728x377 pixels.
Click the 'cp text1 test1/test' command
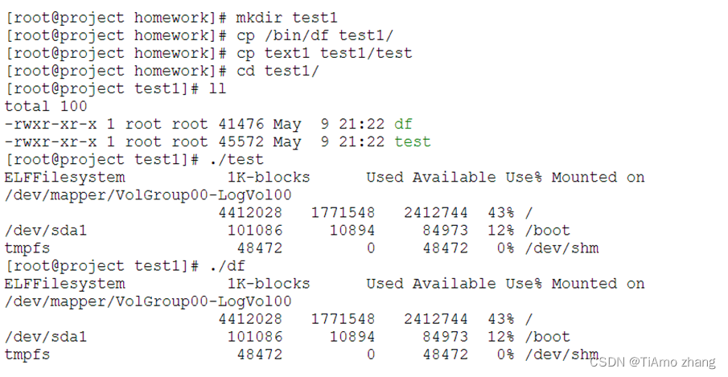point(324,53)
